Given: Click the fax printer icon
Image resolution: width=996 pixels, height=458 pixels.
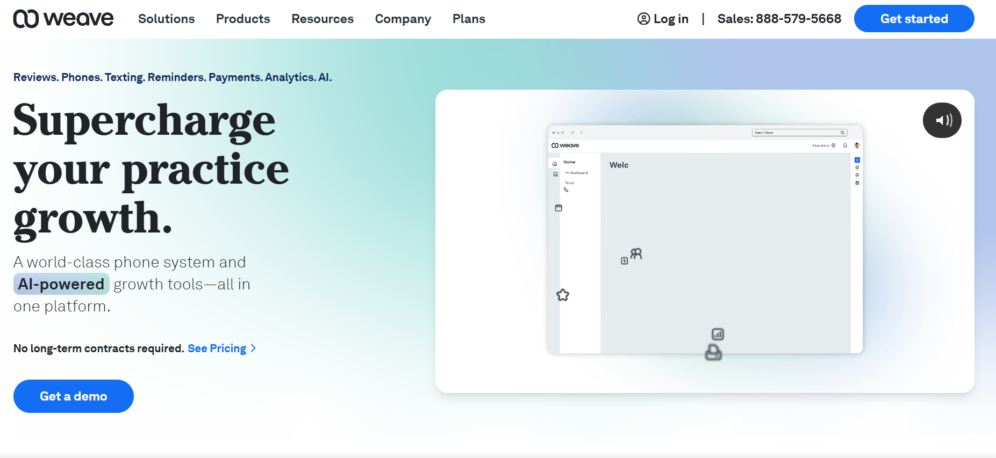Looking at the screenshot, I should [x=713, y=353].
